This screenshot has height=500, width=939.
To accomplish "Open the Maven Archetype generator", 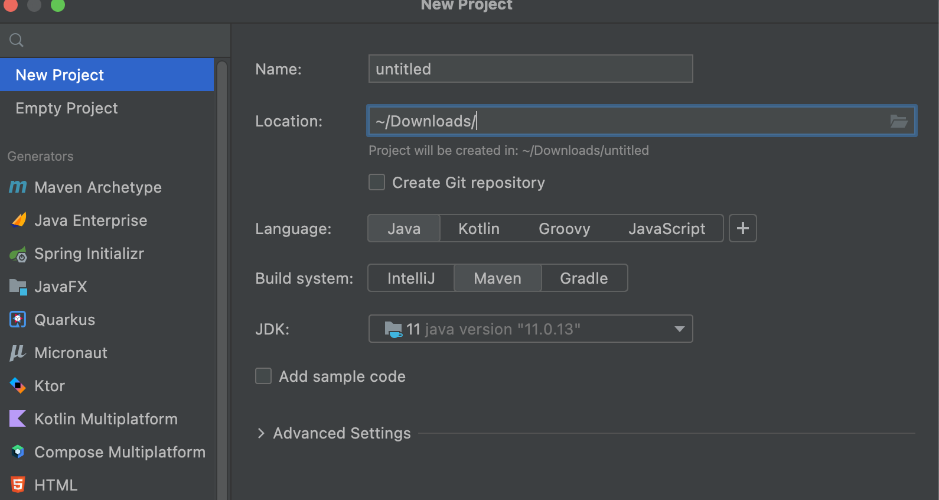I will tap(107, 187).
